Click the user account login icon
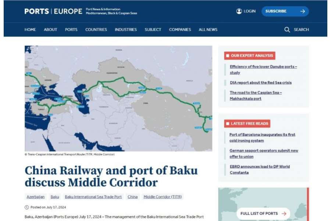The image size is (331, 221). (239, 11)
